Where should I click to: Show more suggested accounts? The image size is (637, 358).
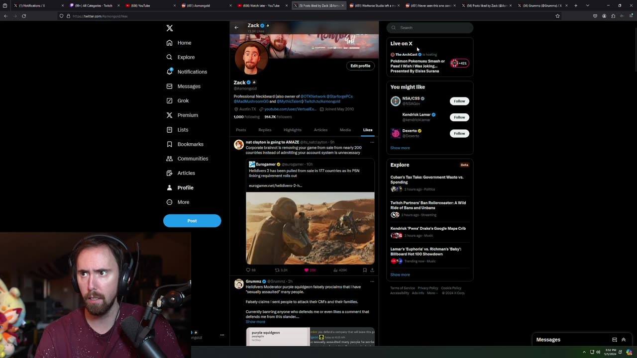tap(400, 148)
